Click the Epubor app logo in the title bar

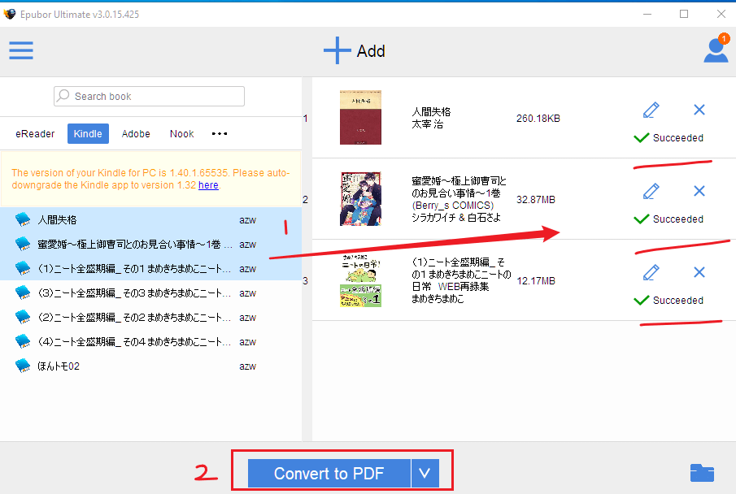tap(10, 14)
